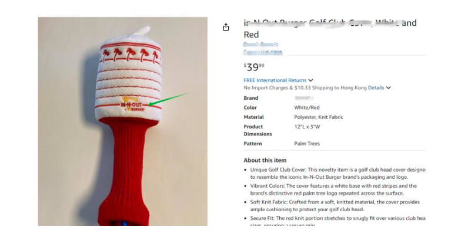This screenshot has width=458, height=244.
Task: Click the golf club cover product image
Action: click(123, 121)
